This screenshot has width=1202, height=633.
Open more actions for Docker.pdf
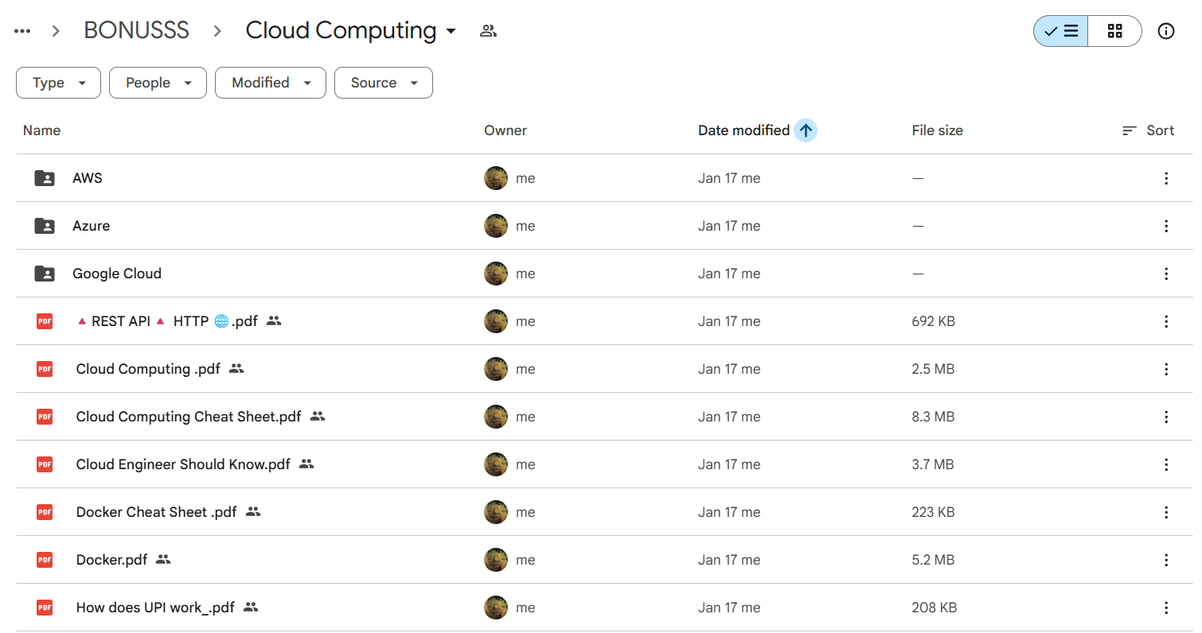[x=1166, y=560]
